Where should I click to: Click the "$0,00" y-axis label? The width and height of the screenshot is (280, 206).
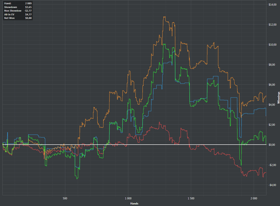tap(272, 145)
